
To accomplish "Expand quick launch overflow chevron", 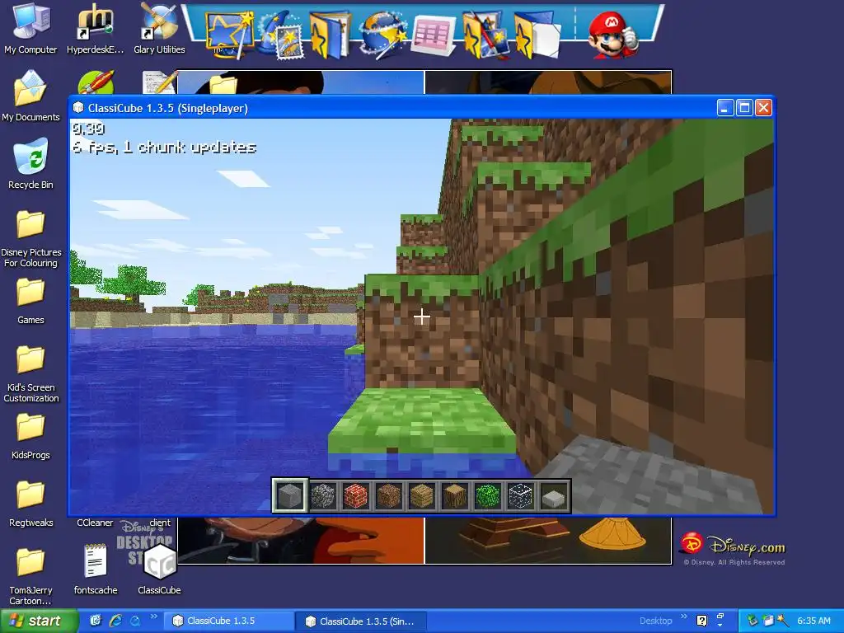I will [x=153, y=617].
